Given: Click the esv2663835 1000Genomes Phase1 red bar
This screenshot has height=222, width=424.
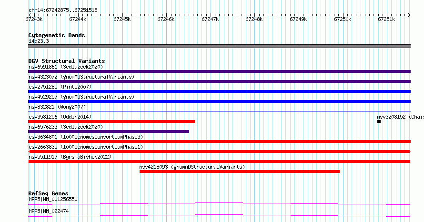Looking at the screenshot, I should 219,151.
